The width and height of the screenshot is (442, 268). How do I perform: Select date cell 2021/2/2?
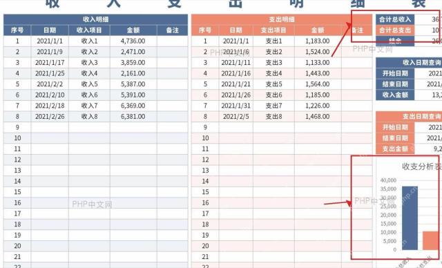pos(50,84)
